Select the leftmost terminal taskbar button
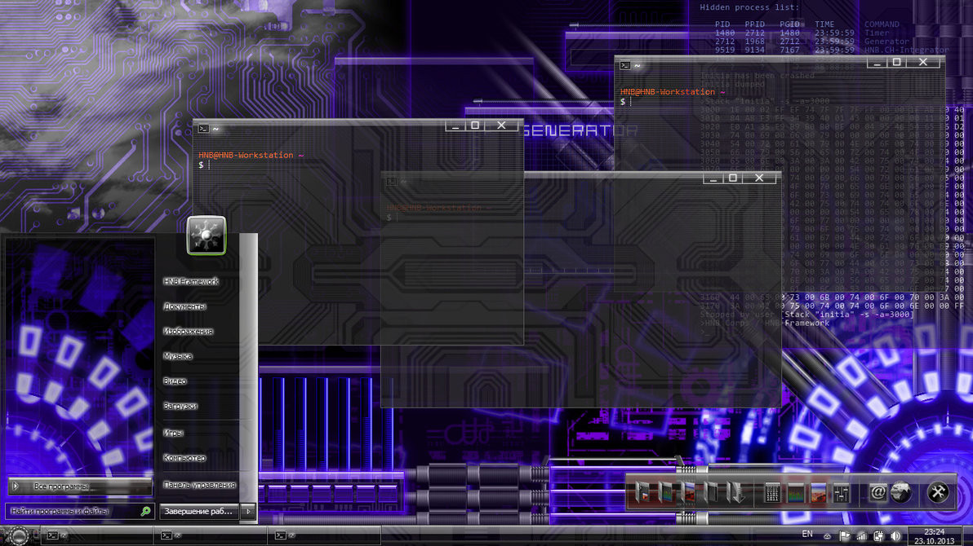Image resolution: width=973 pixels, height=546 pixels. pos(97,535)
